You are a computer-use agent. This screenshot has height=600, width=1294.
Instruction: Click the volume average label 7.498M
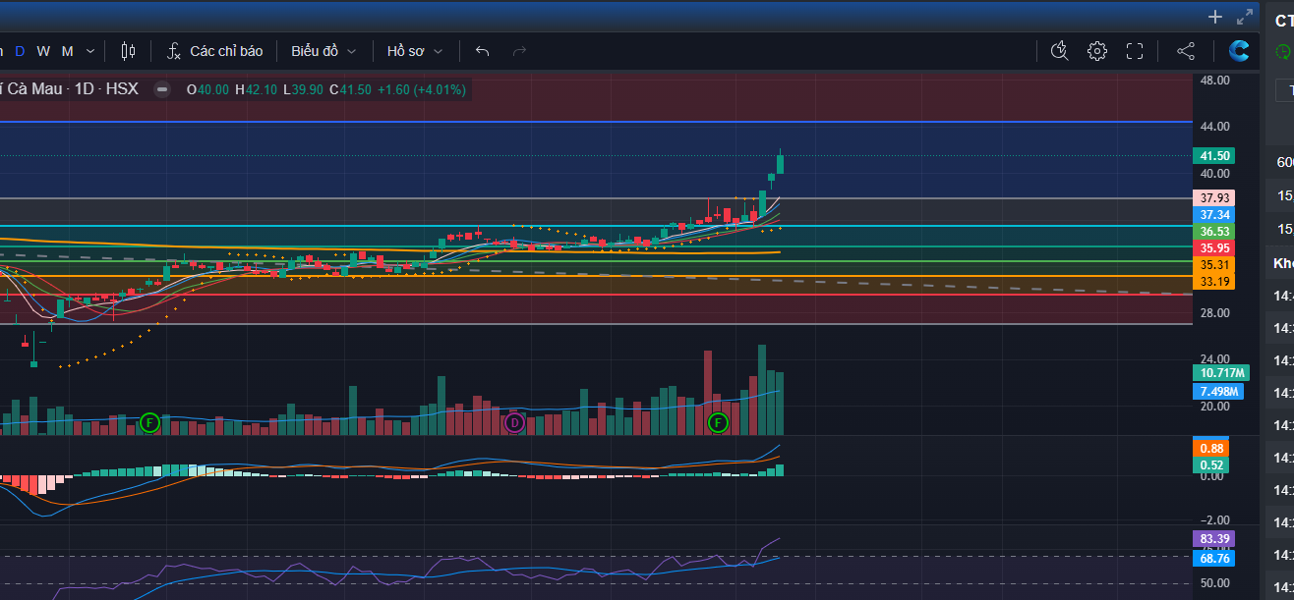coord(1218,392)
